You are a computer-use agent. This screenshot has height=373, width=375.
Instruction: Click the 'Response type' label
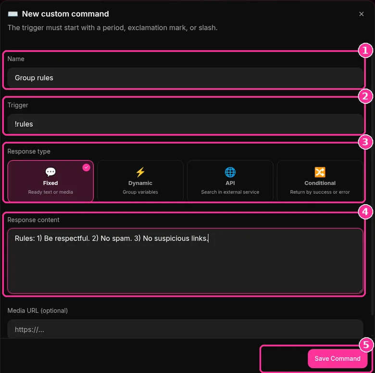(29, 151)
